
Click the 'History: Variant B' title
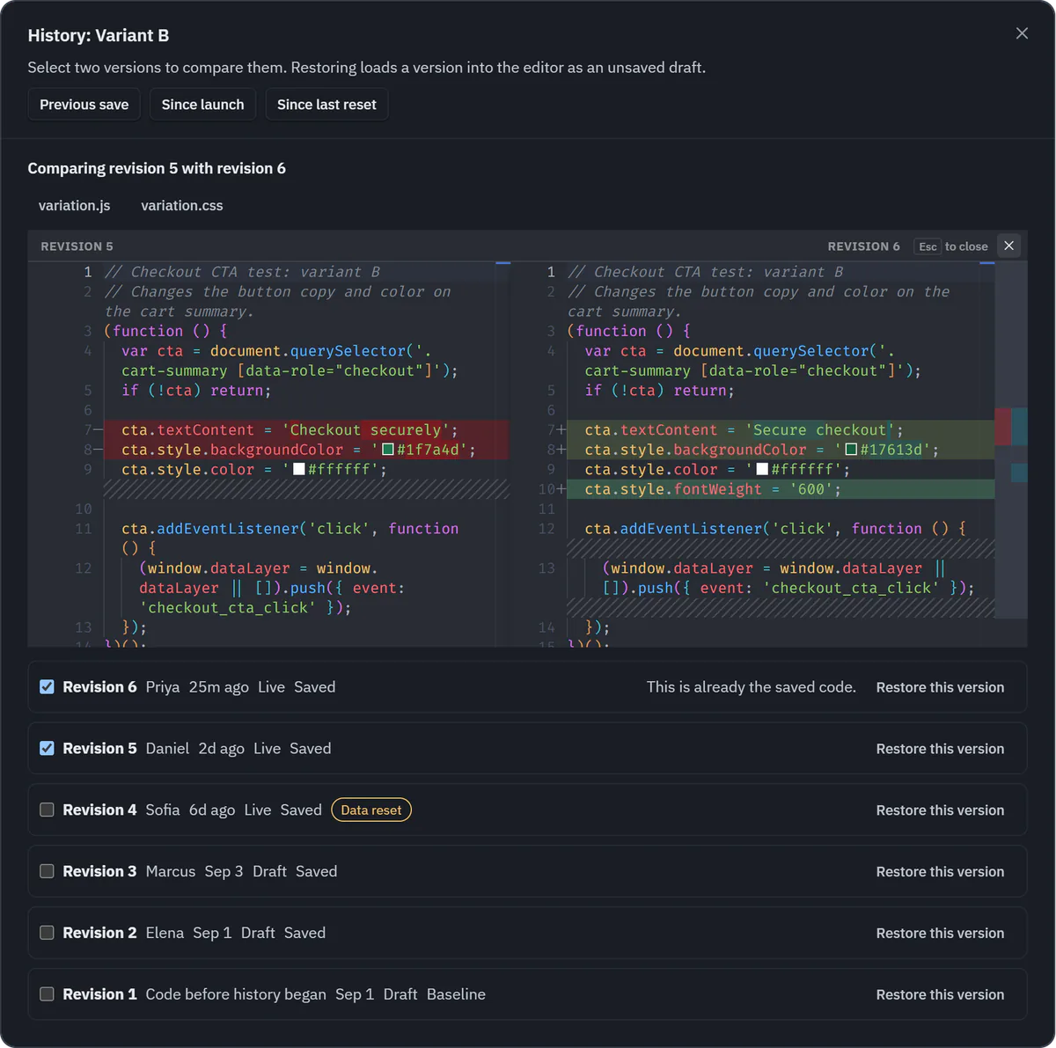point(99,35)
